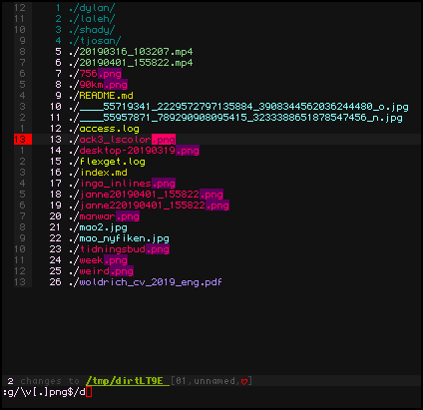
Task: Click the "2 changes to" status message
Action: [44, 381]
